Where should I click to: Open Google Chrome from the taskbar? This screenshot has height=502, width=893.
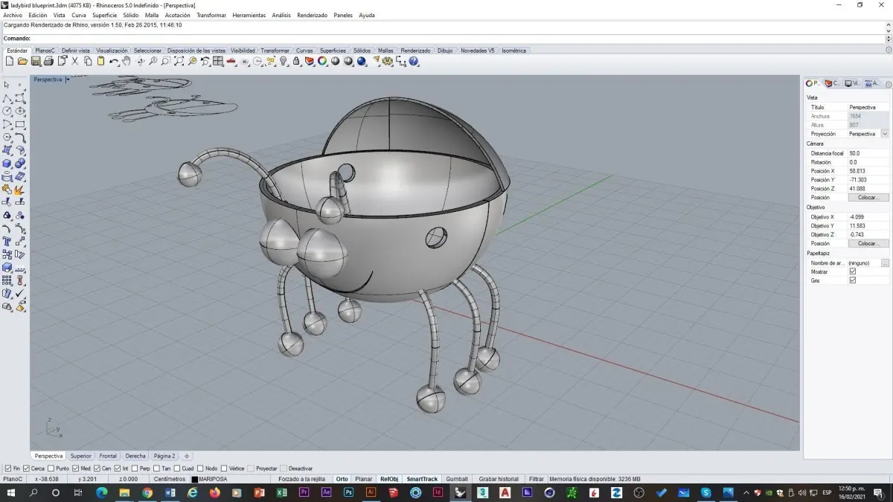tap(147, 492)
